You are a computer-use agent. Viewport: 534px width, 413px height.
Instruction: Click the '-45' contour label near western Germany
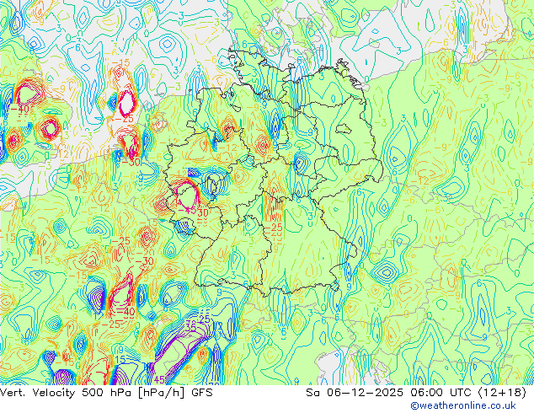(x=187, y=211)
